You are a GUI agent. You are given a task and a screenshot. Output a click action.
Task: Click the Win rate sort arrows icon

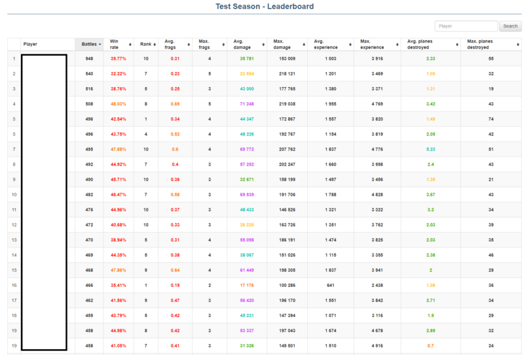130,45
